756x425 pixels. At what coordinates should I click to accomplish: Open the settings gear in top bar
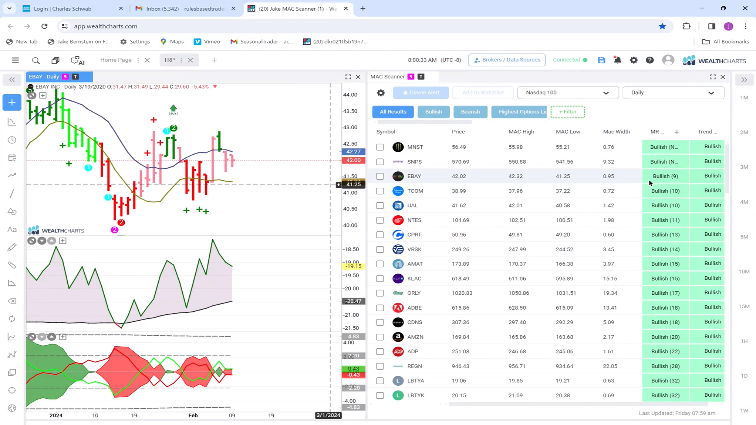point(634,60)
